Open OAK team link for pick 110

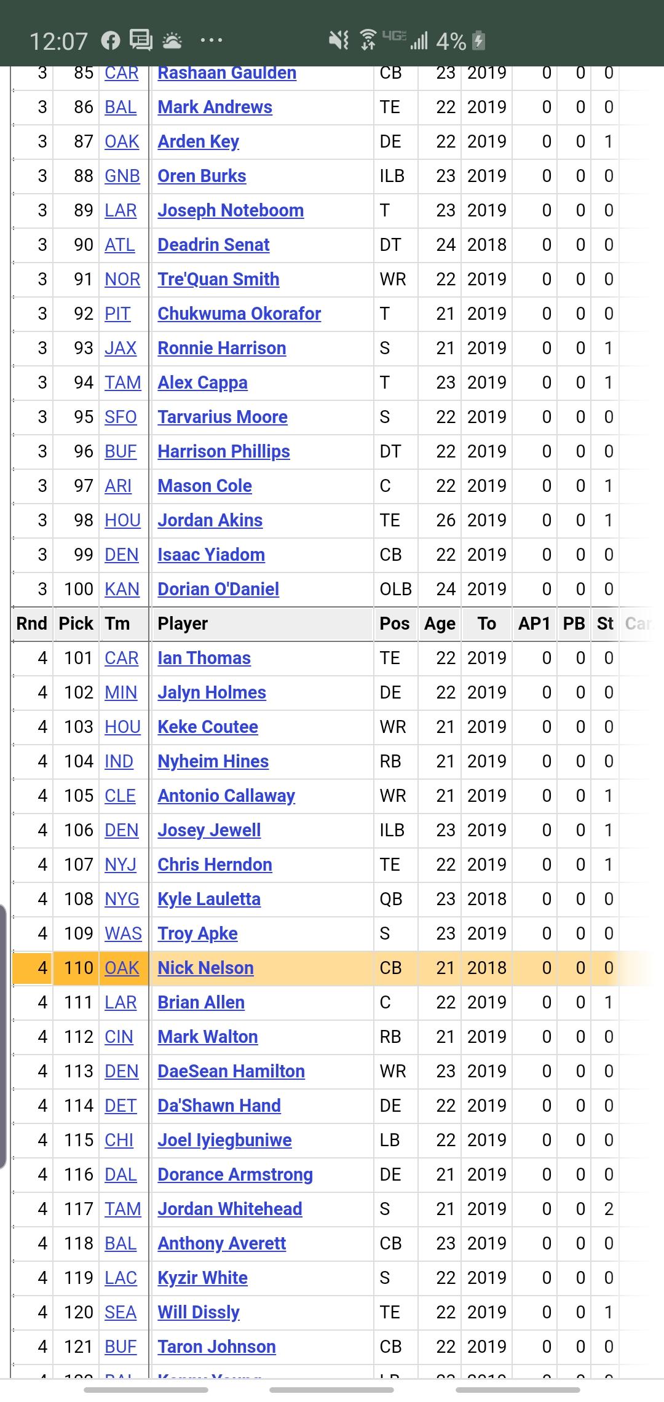(x=122, y=968)
